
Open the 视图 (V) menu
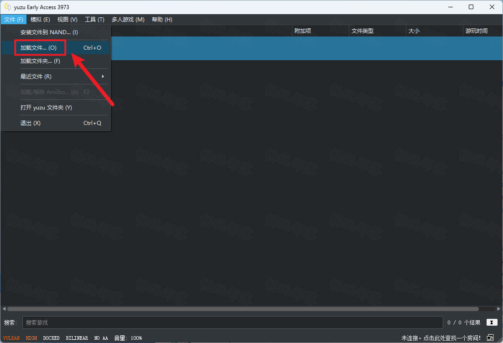(67, 19)
